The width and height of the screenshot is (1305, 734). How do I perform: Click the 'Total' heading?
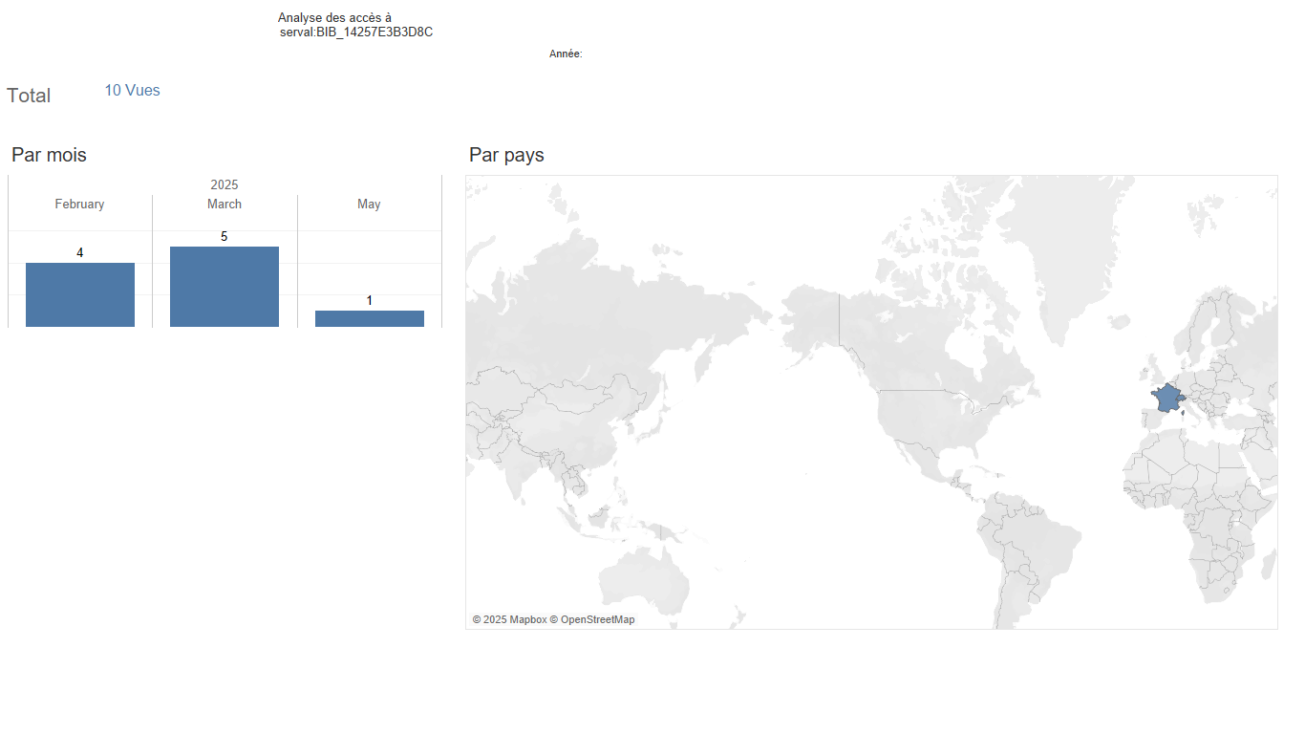point(29,96)
